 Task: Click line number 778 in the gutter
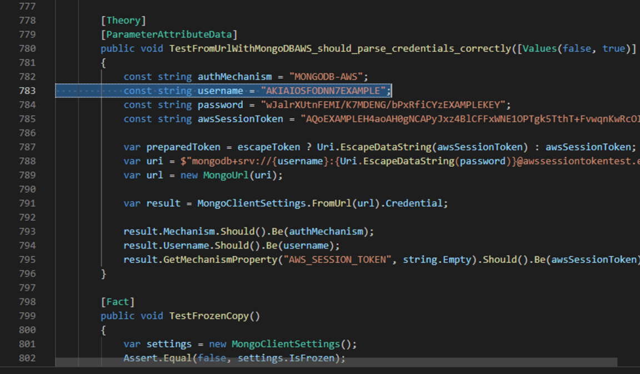[27, 21]
